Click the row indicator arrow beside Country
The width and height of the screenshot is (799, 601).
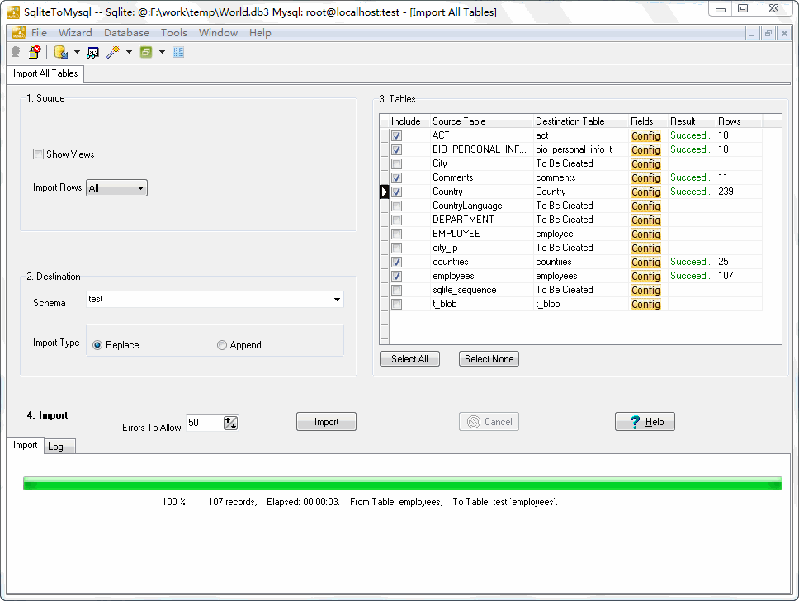[x=384, y=192]
